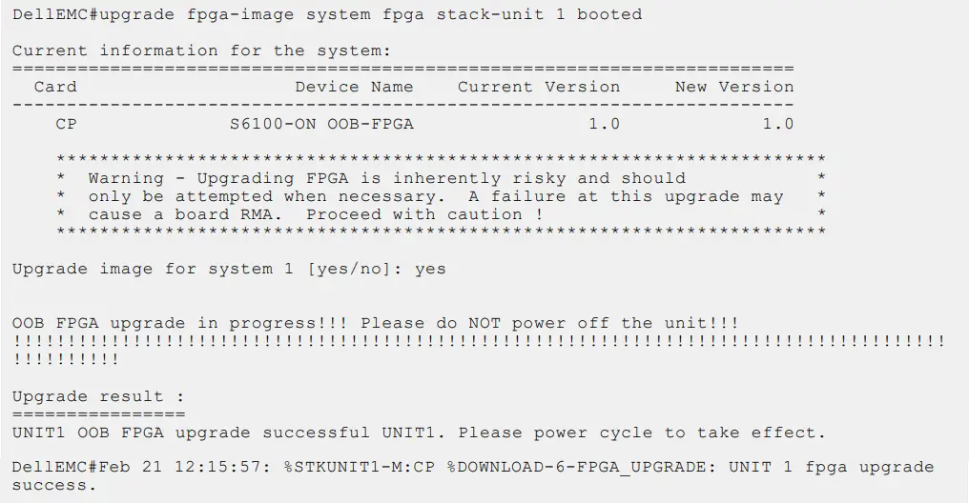
Task: Click the 'S6100-ON OOB-FPGA' device name
Action: coord(321,124)
